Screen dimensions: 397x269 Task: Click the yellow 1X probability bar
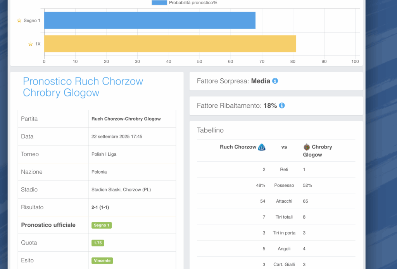tap(170, 44)
